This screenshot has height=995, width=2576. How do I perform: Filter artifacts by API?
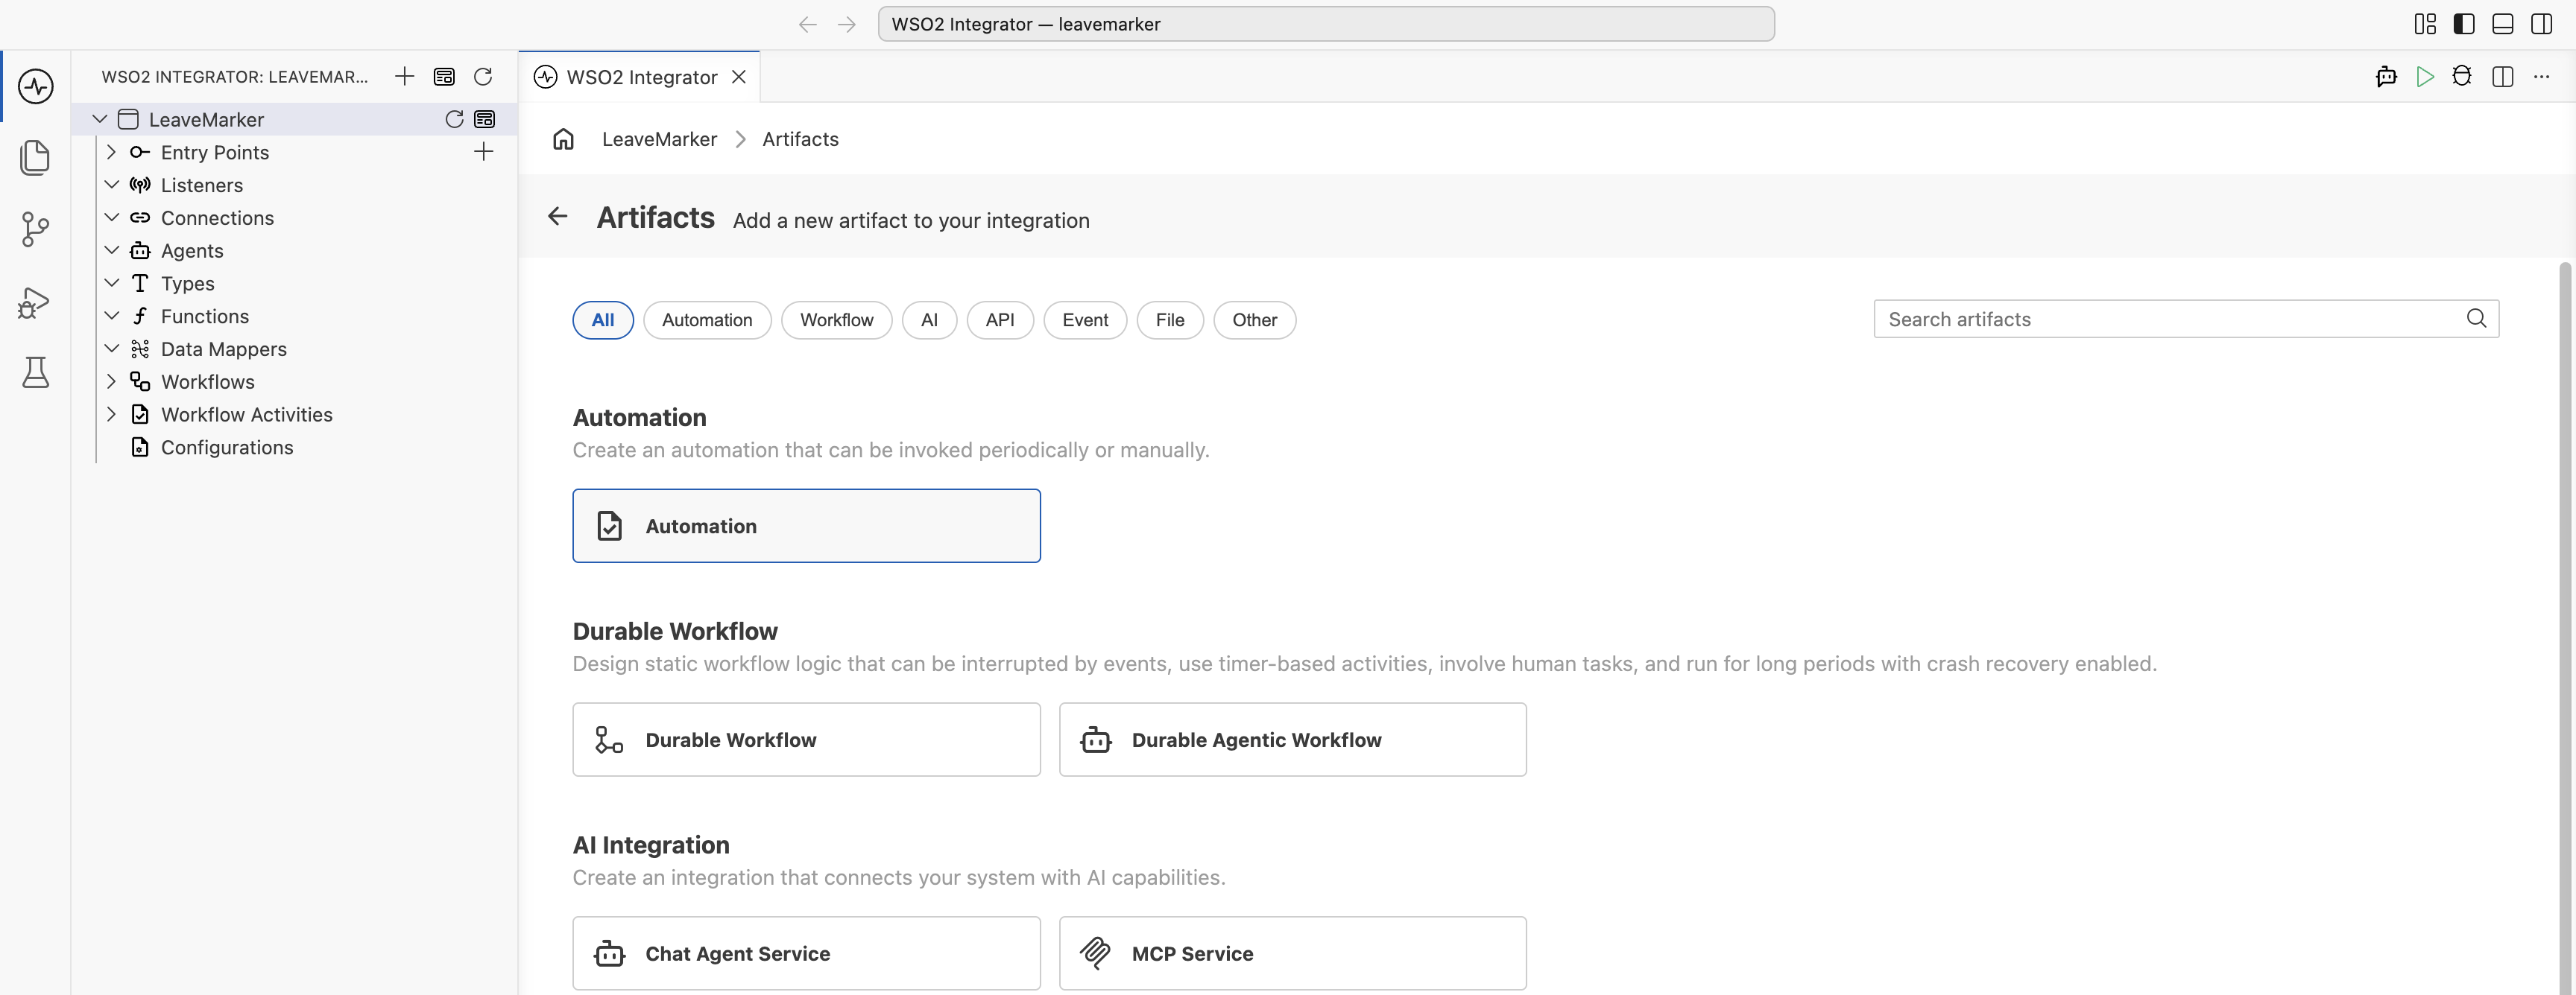[x=1000, y=320]
